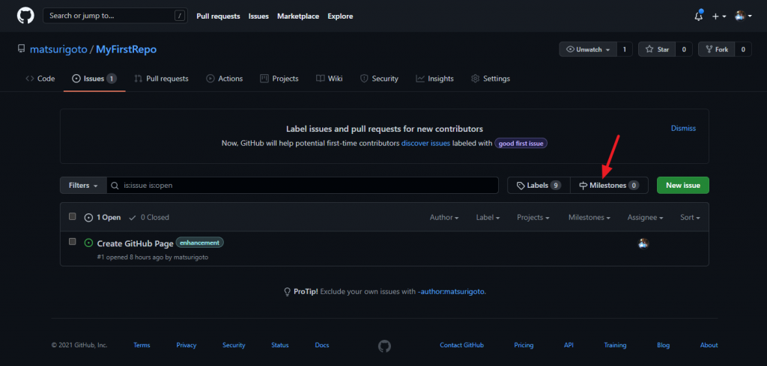
Task: Open the Milestones button with 0 count
Action: 609,185
